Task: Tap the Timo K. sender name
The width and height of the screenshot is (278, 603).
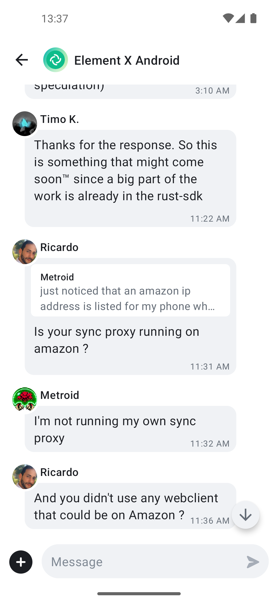Action: tap(59, 119)
